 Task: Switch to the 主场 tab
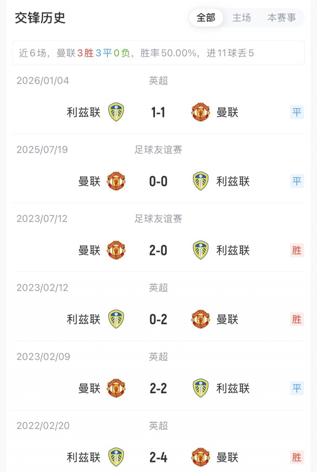click(242, 18)
